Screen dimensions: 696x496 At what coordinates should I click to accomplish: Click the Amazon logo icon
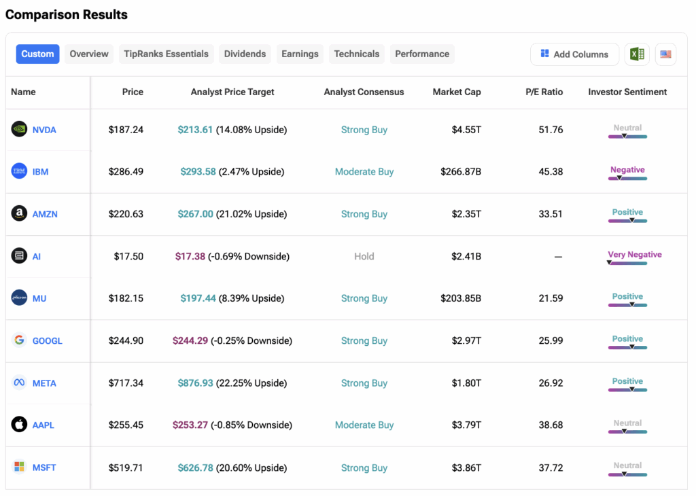[19, 214]
